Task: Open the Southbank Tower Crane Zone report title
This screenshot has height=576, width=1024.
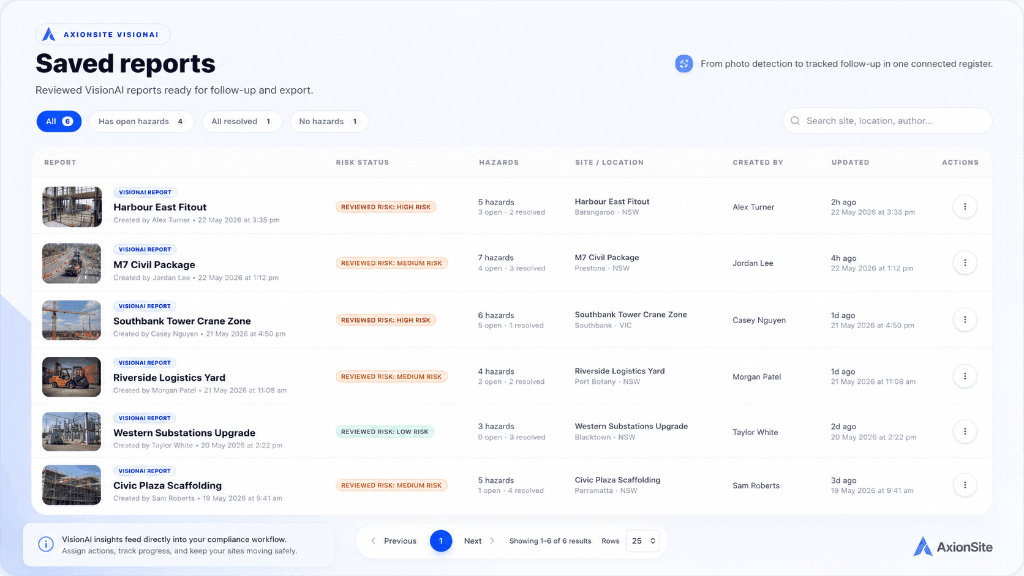Action: [182, 321]
